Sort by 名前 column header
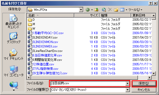The height and width of the screenshot is (95, 159). pyautogui.click(x=50, y=15)
